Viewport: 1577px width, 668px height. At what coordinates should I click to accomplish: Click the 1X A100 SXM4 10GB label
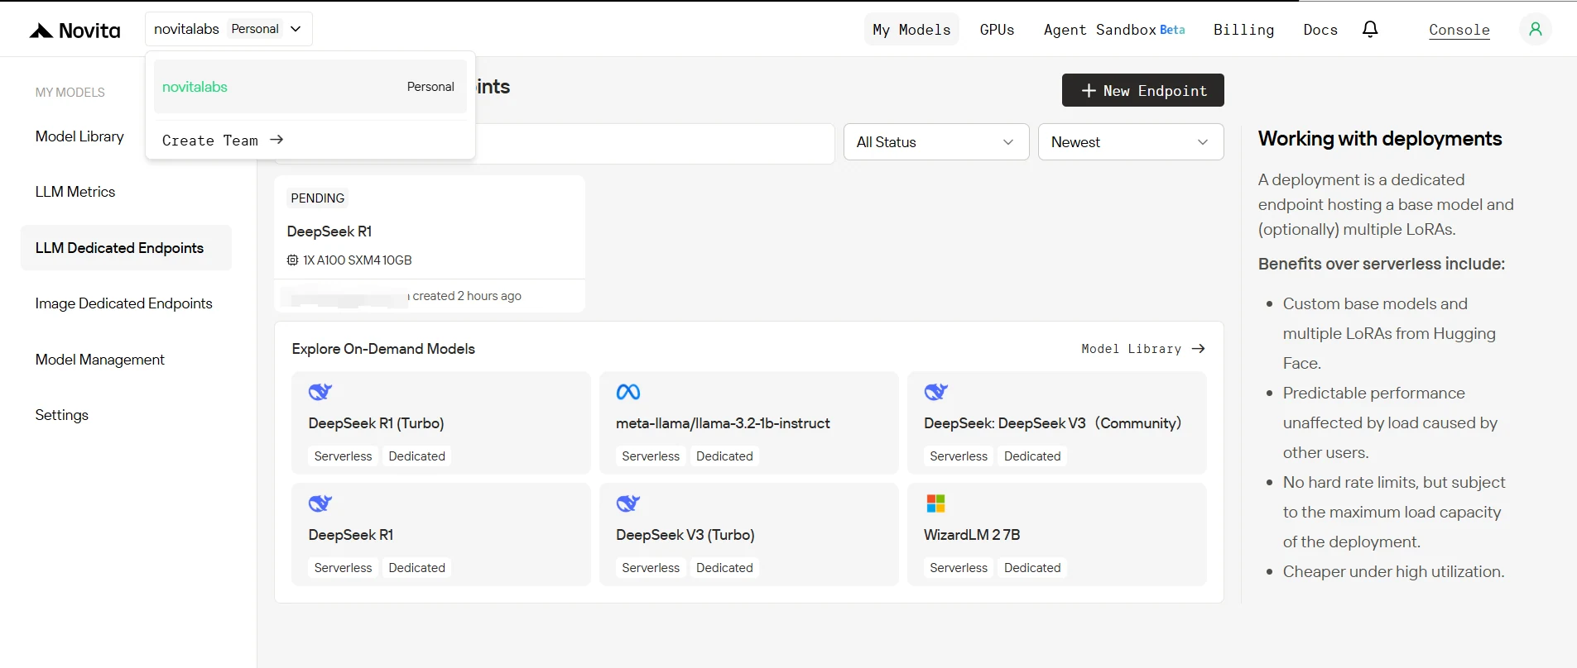[x=357, y=260]
